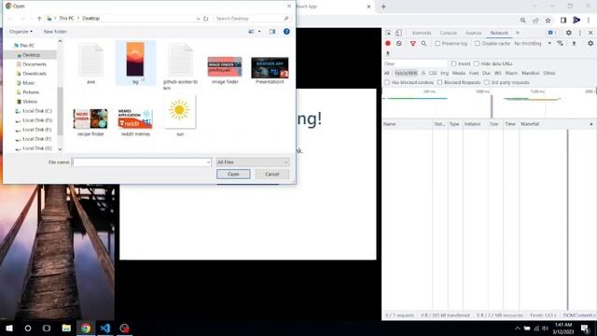The height and width of the screenshot is (336, 597).
Task: Open network conditions wifi icon in DevTools
Action: pos(560,44)
